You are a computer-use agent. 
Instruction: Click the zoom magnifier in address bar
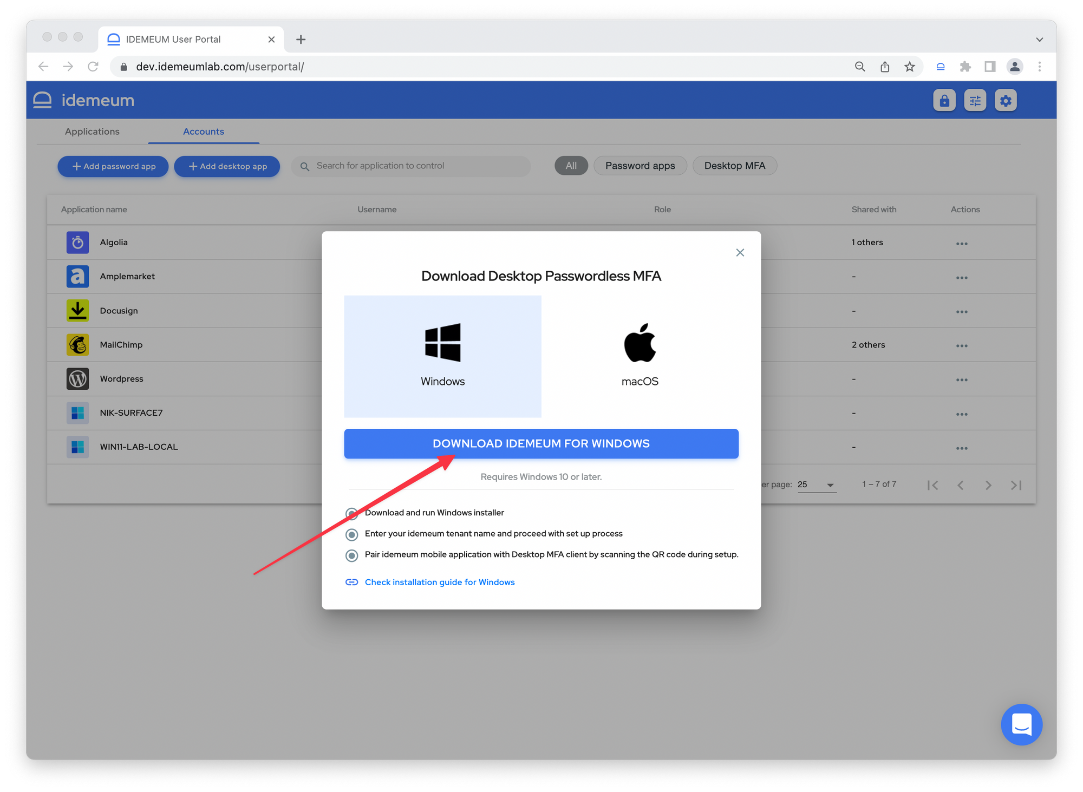[x=860, y=67]
